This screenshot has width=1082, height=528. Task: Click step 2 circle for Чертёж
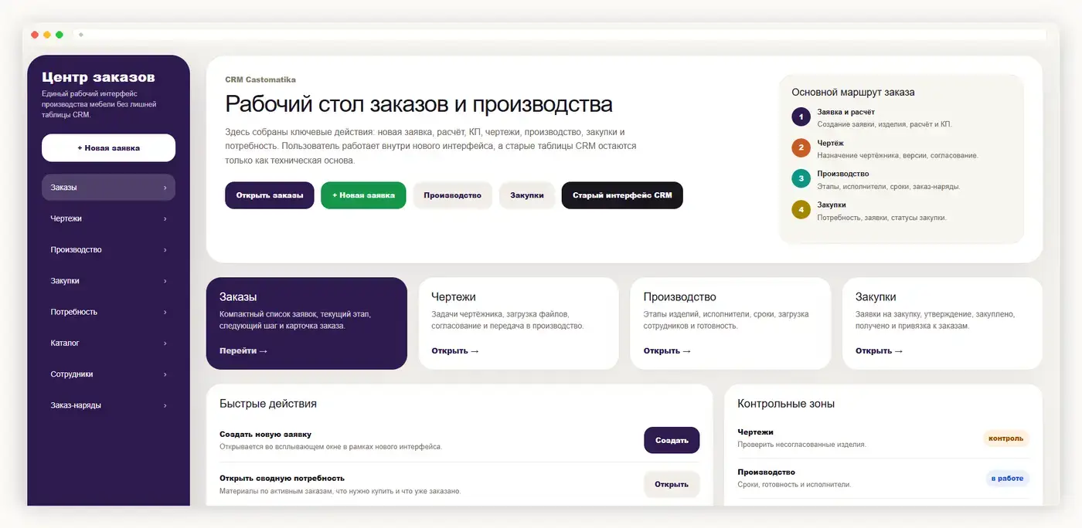(x=801, y=147)
